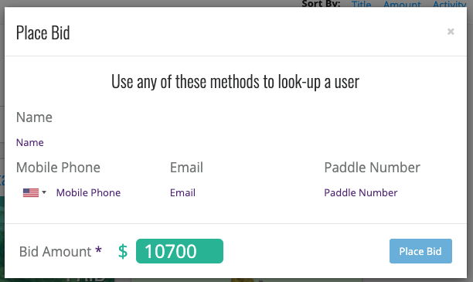Click the green dollar sign symbol
This screenshot has height=282, width=473.
[123, 251]
